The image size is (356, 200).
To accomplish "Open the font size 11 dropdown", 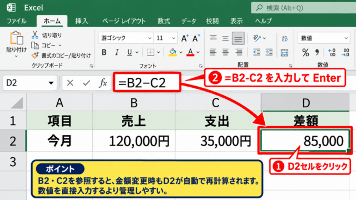I will click(x=174, y=38).
